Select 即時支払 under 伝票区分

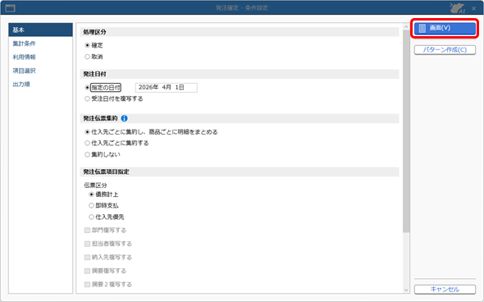coord(91,206)
